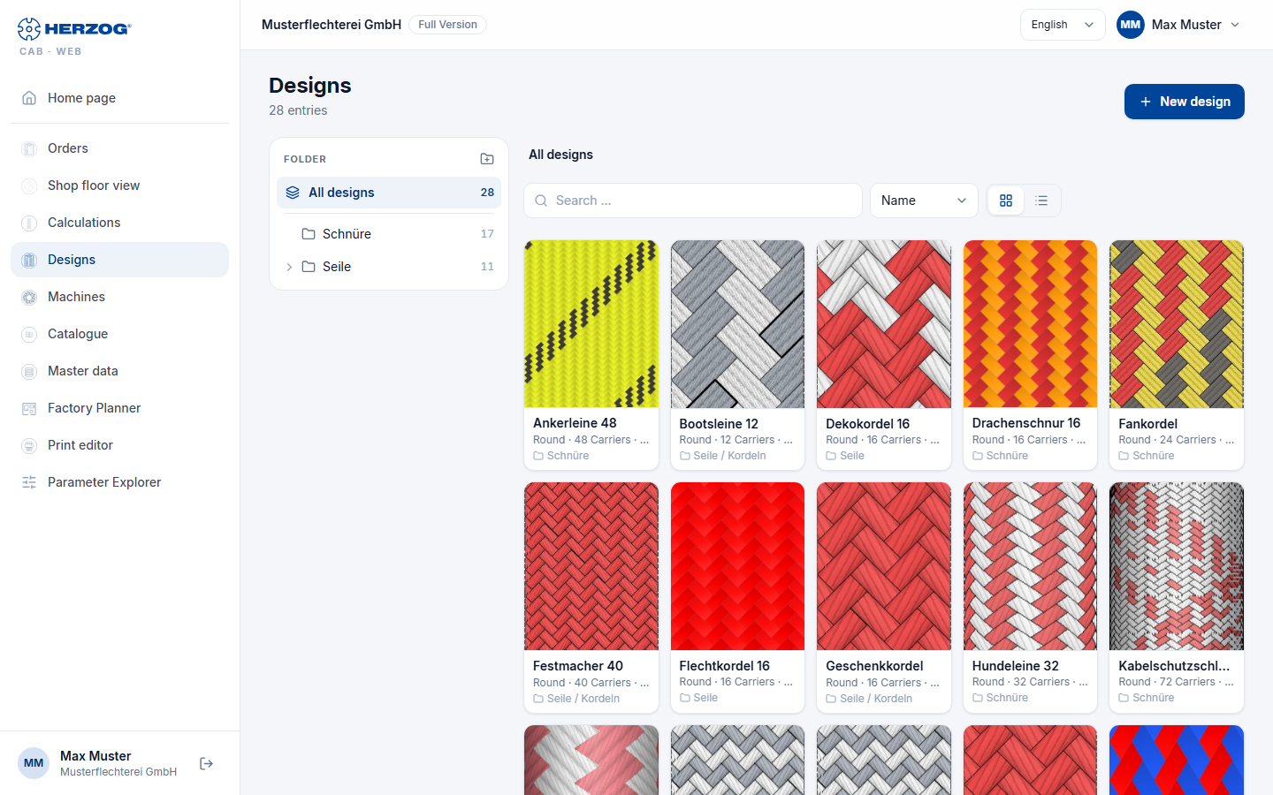1273x795 pixels.
Task: Click the Machines sidebar icon
Action: click(x=29, y=297)
